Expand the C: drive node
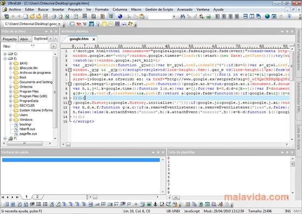This screenshot has width=302, height=214. tap(5, 54)
